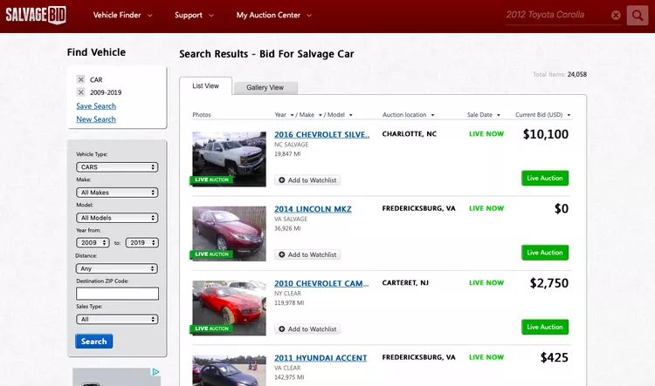Click the Save Search link
The height and width of the screenshot is (386, 655).
[x=96, y=106]
